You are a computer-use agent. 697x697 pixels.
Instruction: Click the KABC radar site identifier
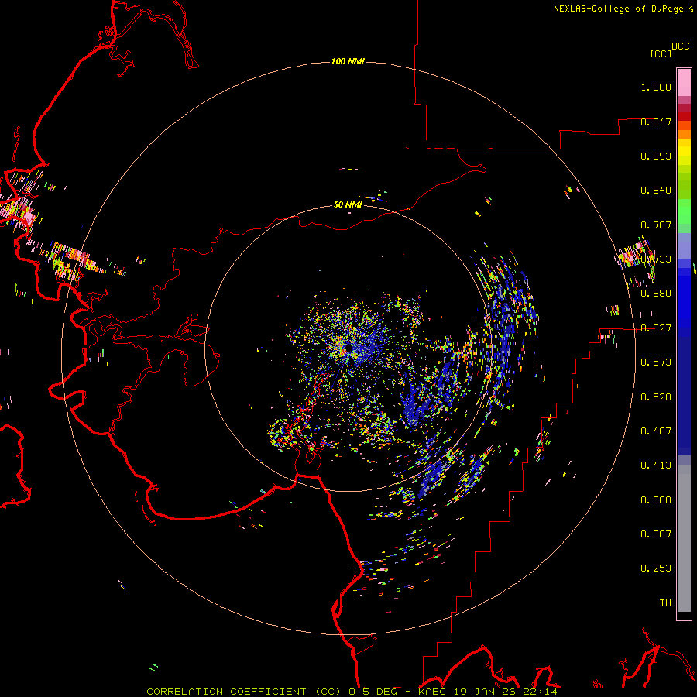point(434,692)
